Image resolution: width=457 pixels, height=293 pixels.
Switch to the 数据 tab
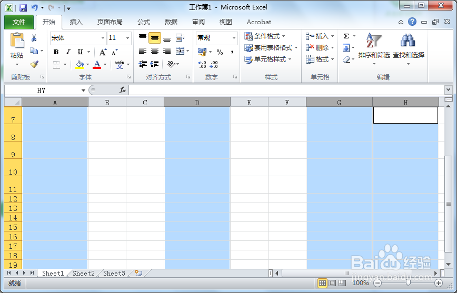171,22
